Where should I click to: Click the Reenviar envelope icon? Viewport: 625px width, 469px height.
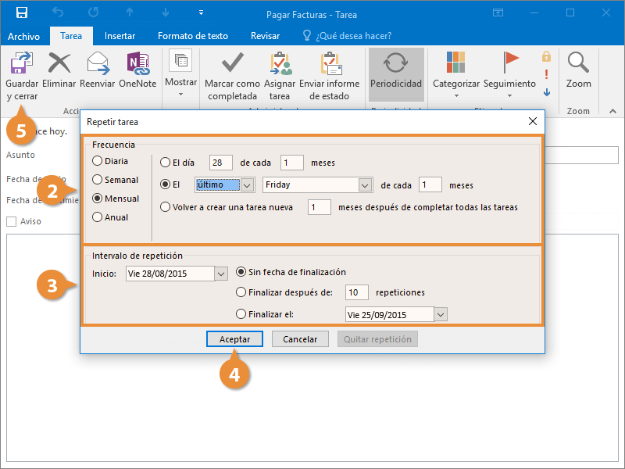click(x=98, y=63)
